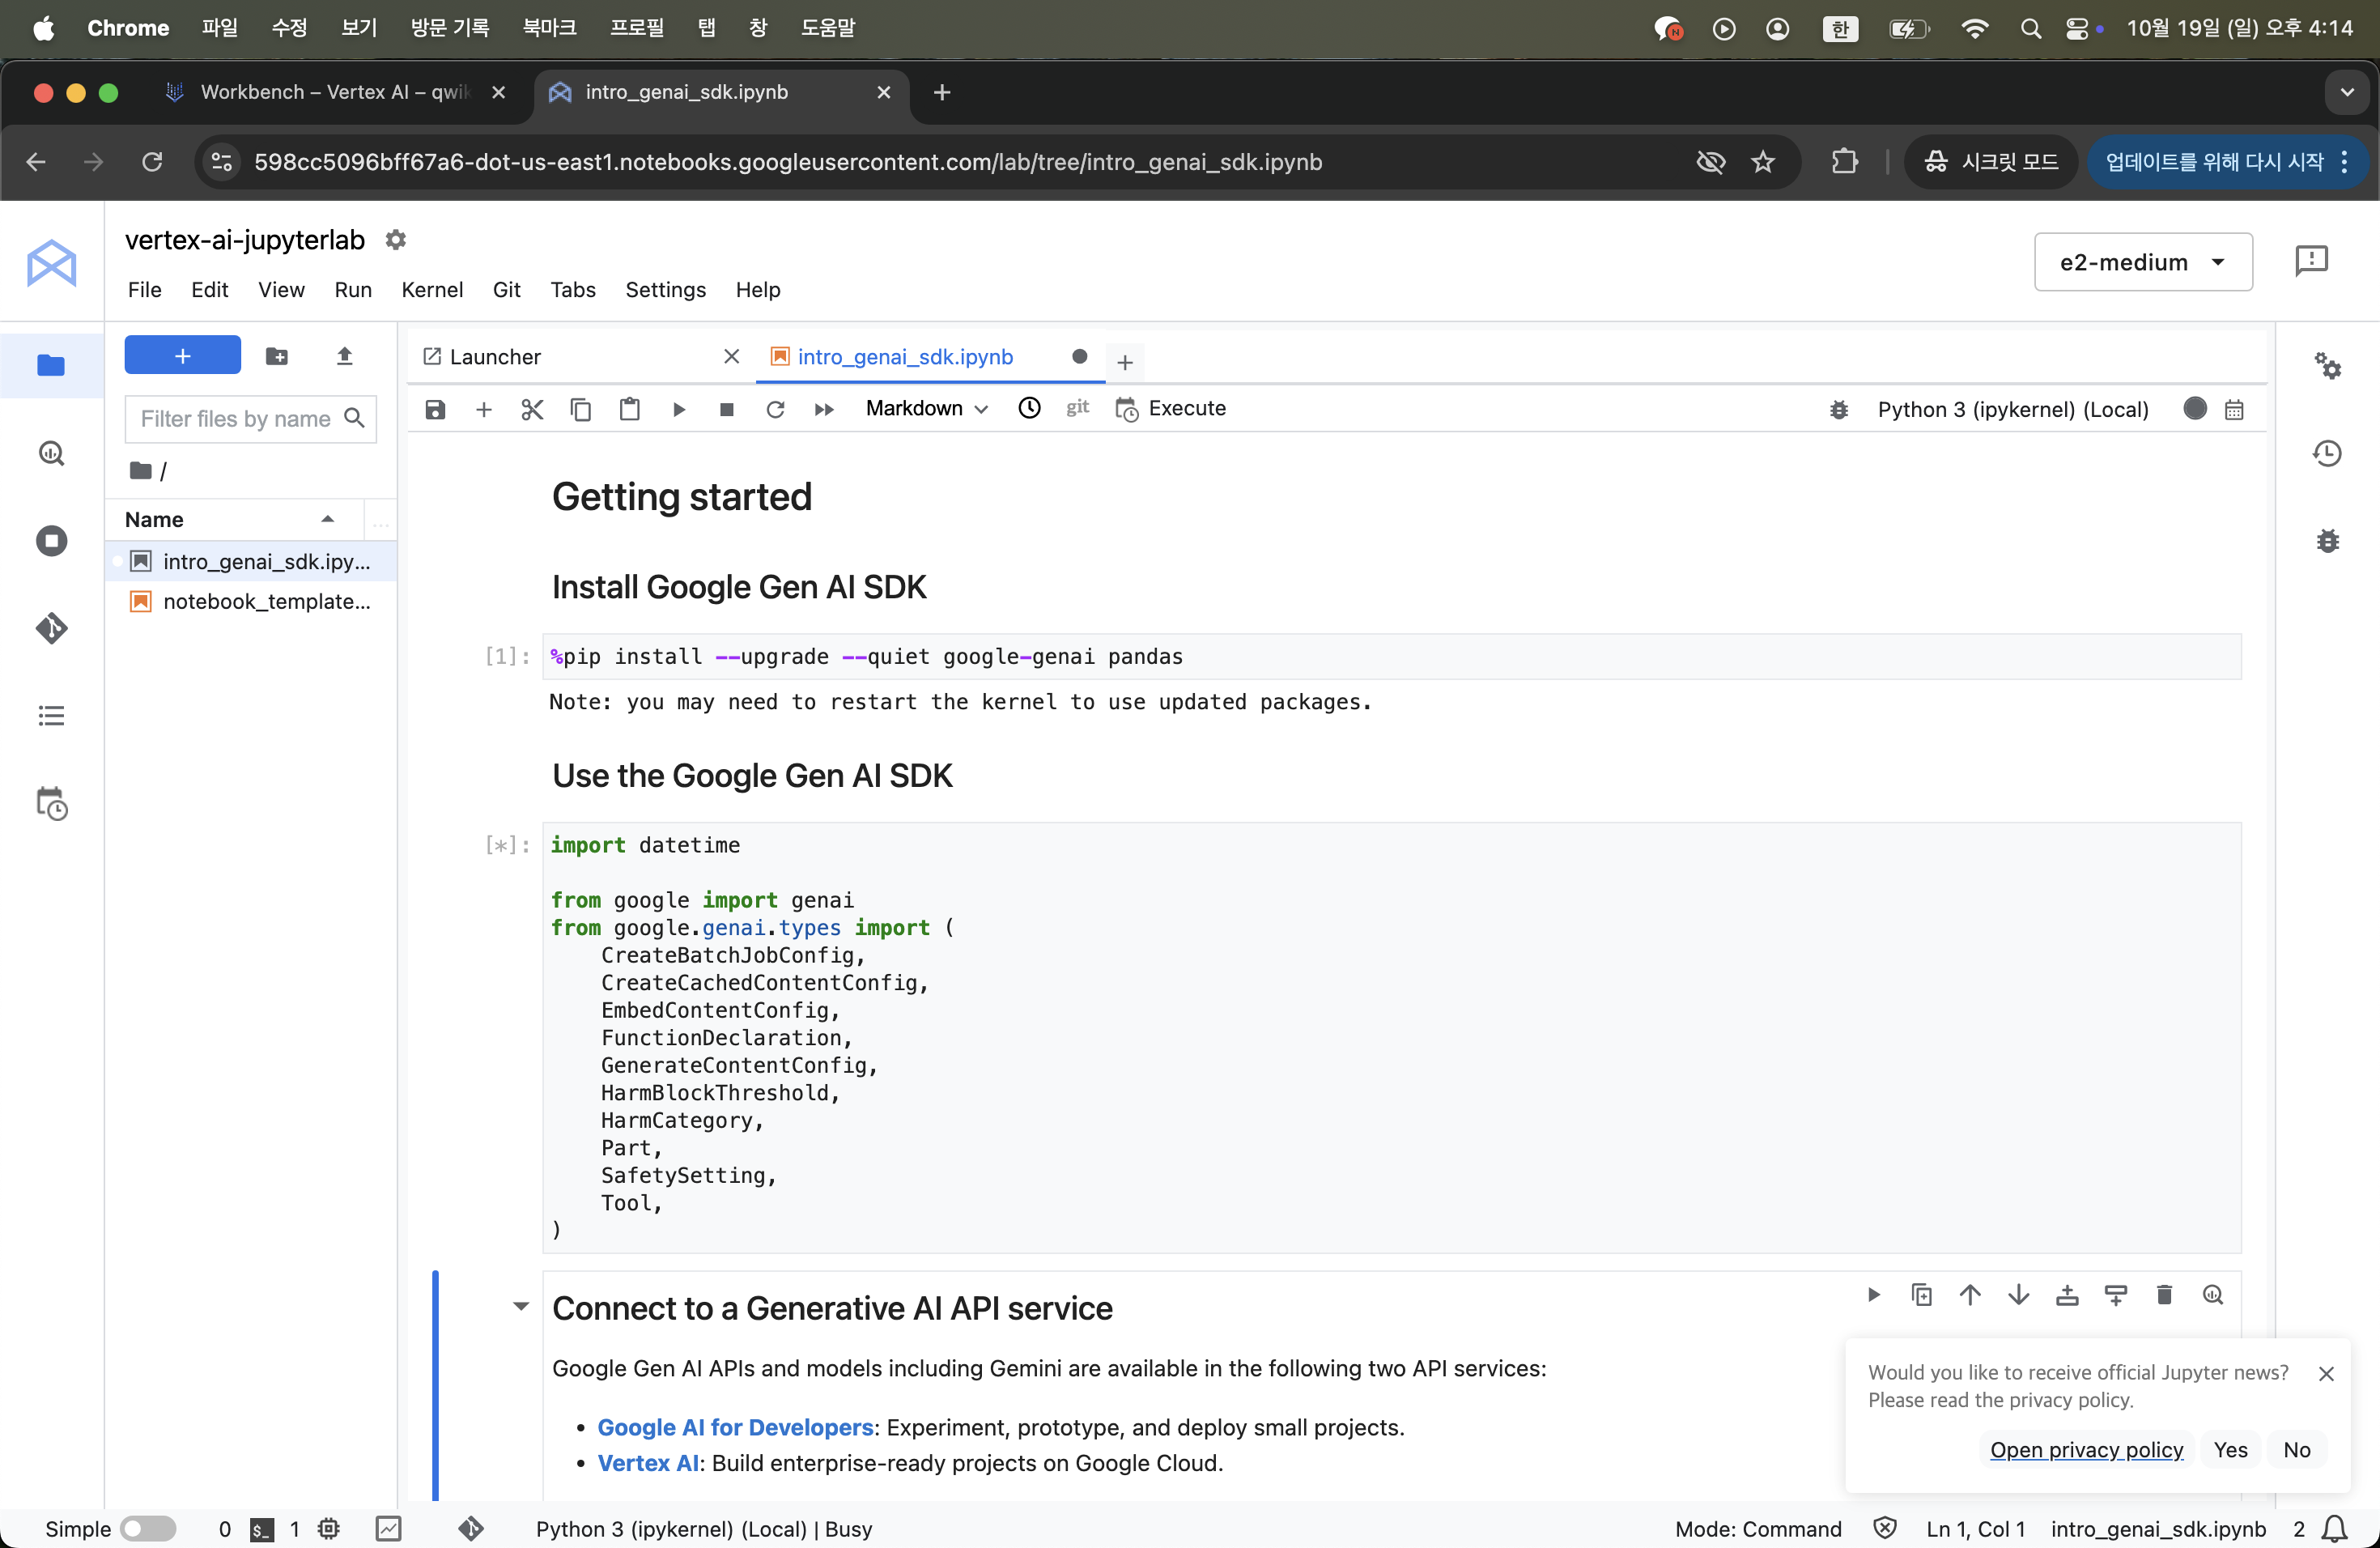This screenshot has height=1548, width=2380.
Task: Cut the selected cell with the scissors icon
Action: point(532,409)
